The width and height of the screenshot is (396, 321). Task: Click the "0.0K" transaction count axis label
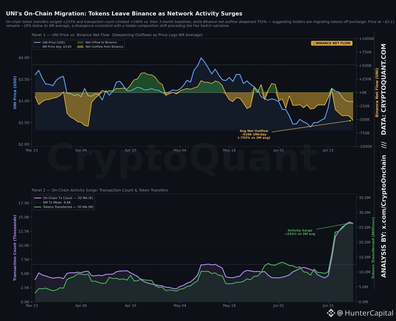click(25, 302)
